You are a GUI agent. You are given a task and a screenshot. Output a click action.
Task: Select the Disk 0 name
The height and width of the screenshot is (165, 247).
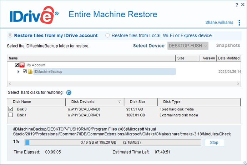22,109
